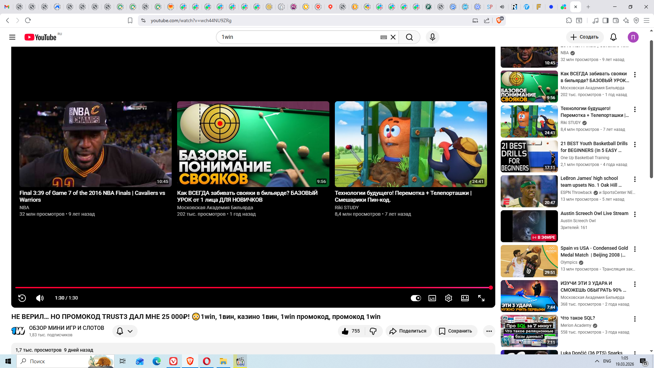Click Поделиться share button
The image size is (654, 368).
(408, 331)
